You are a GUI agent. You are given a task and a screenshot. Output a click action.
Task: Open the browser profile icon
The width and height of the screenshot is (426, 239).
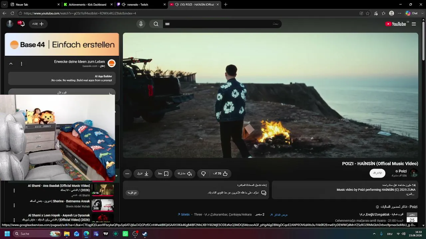391,13
